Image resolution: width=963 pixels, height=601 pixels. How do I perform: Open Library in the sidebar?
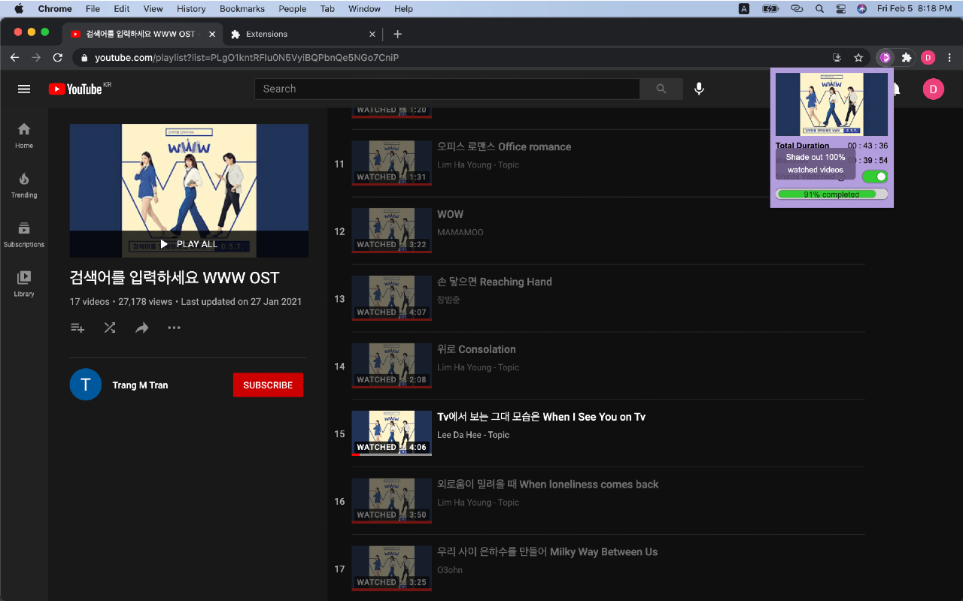click(x=24, y=284)
